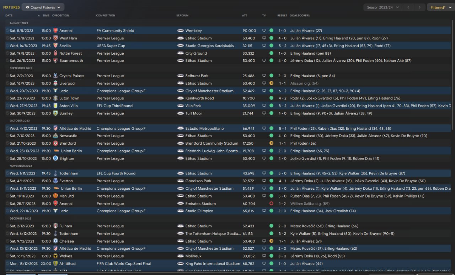The width and height of the screenshot is (455, 275).
Task: Click the vertical scrollbar on the fixtures list
Action: pos(453,75)
